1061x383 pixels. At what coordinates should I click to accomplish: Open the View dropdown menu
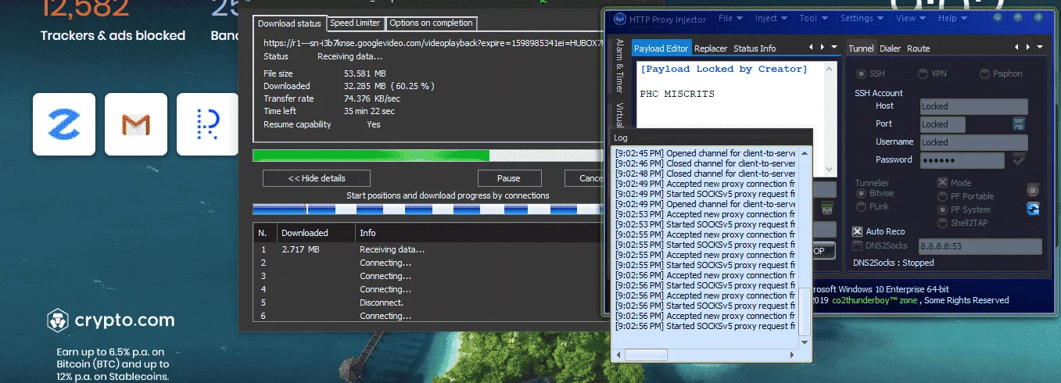point(911,18)
